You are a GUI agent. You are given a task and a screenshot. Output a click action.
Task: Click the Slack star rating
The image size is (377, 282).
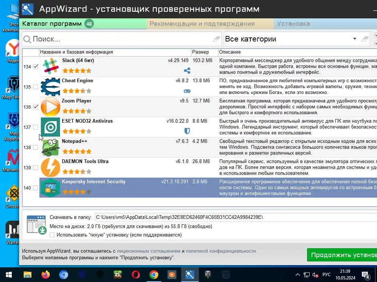tap(77, 70)
